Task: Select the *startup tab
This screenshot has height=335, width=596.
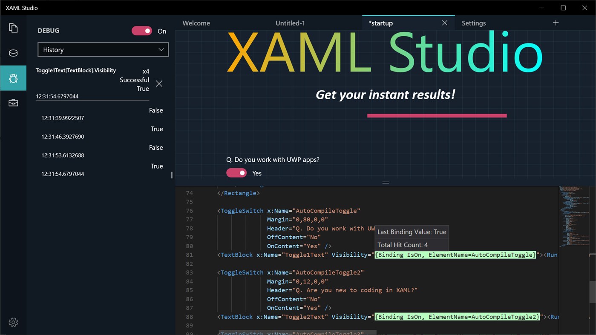Action: click(x=380, y=23)
